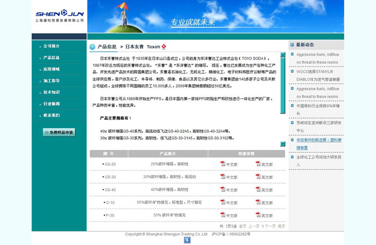Open the GS-40 product entry
The image size is (376, 245).
click(x=110, y=190)
